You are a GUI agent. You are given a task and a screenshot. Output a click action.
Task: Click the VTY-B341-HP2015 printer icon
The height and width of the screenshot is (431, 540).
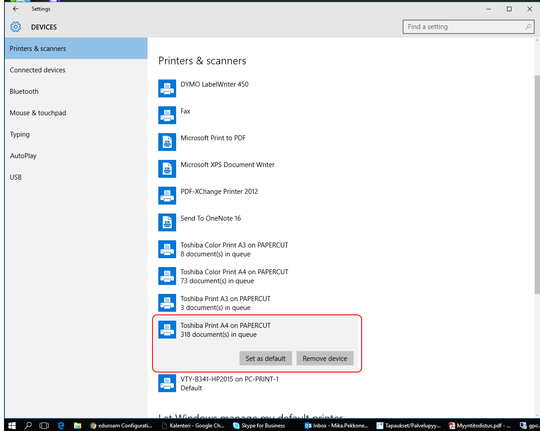coord(167,383)
